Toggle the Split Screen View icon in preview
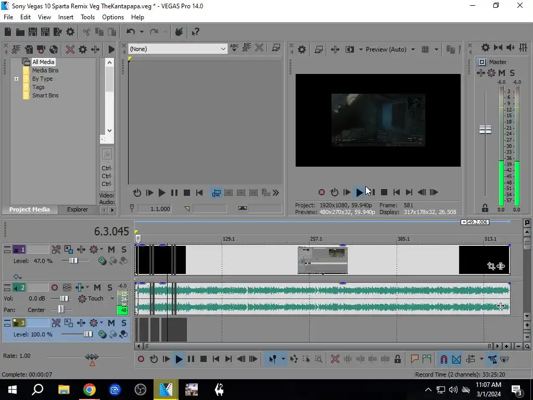533x400 pixels. (350, 49)
